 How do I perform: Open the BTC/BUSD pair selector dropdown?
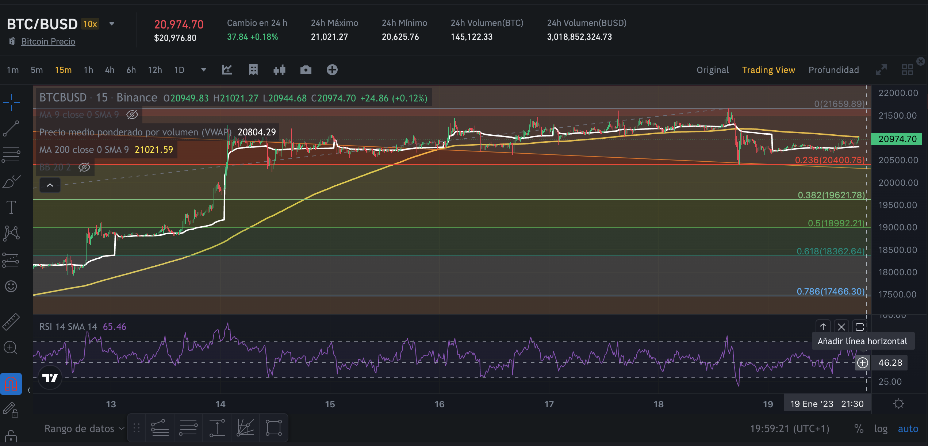(112, 24)
